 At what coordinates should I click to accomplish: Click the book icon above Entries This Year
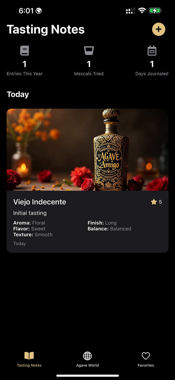[25, 51]
